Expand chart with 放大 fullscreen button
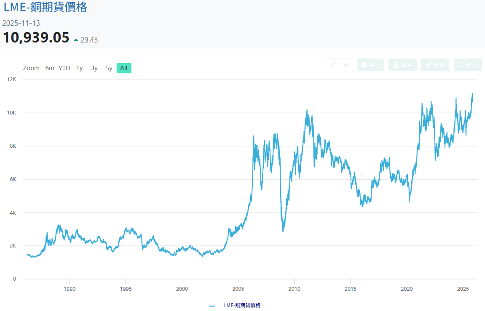 click(468, 65)
